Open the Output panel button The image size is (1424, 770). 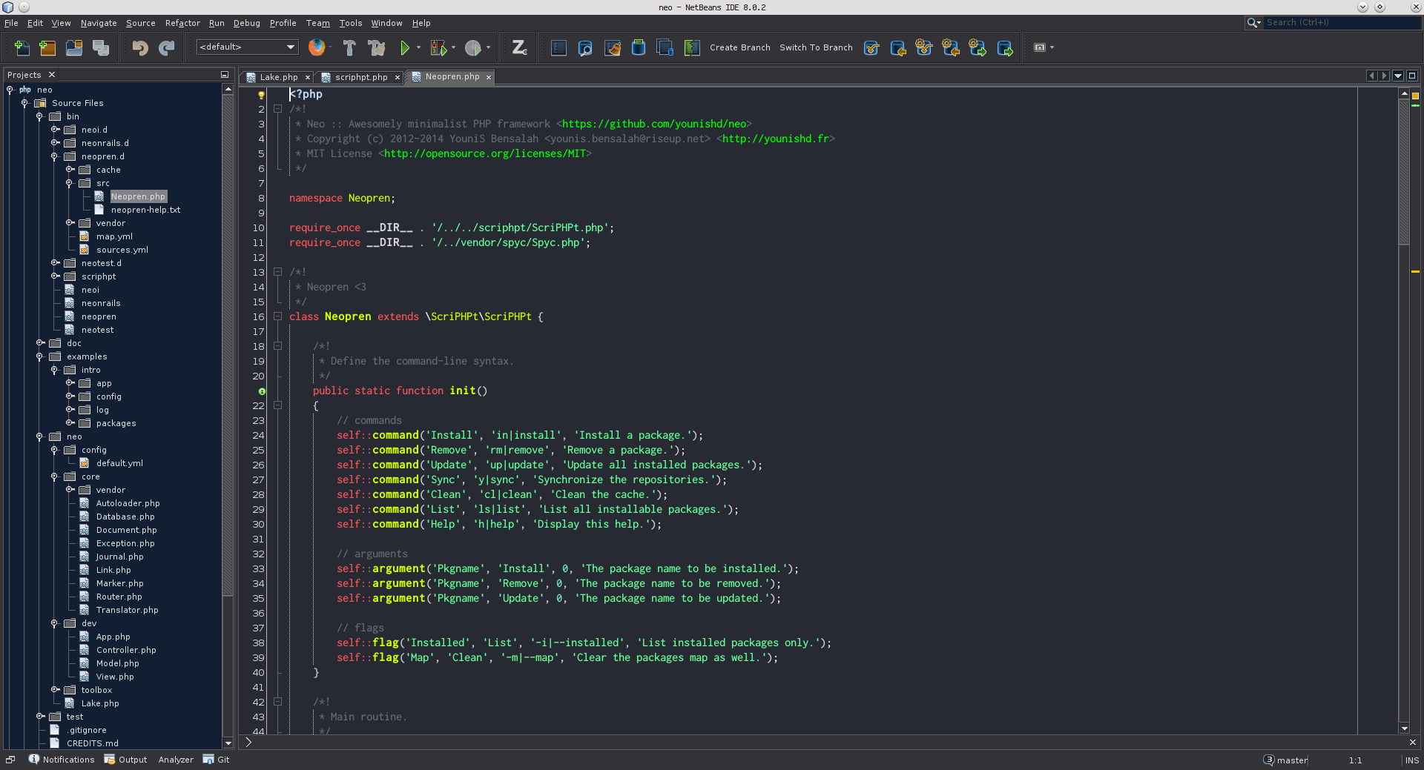(126, 760)
